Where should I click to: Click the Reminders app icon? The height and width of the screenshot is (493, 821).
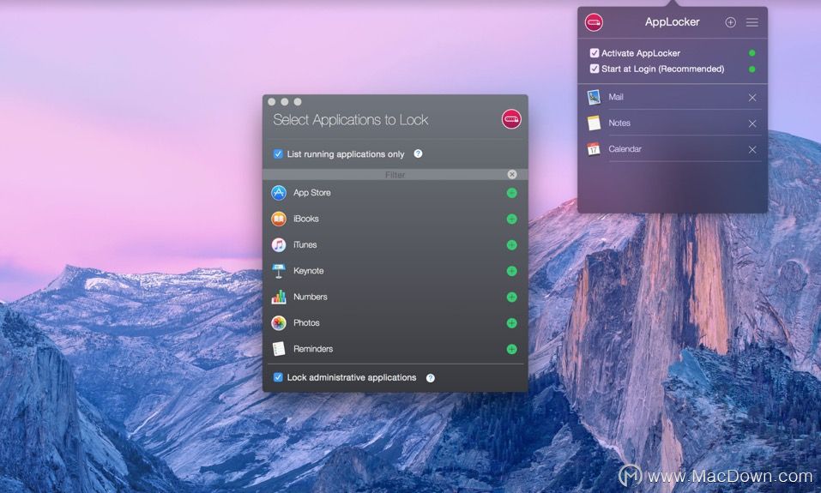coord(279,349)
